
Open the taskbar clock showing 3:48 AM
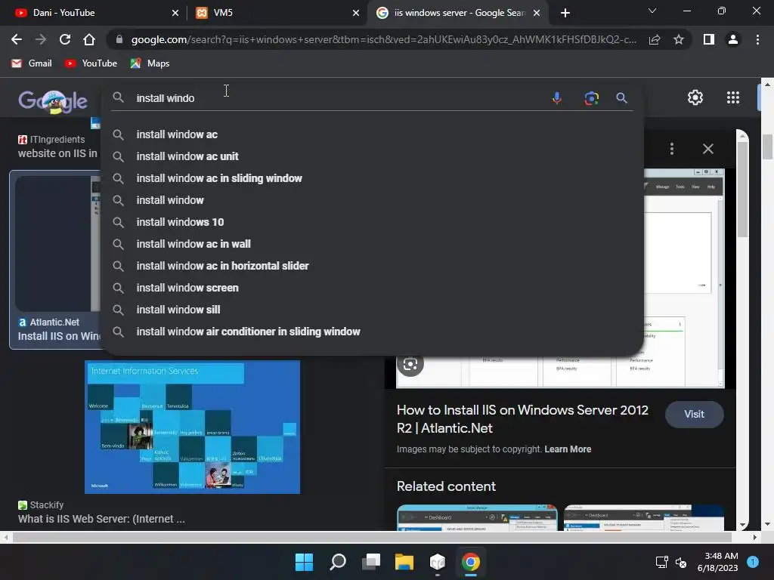click(717, 562)
